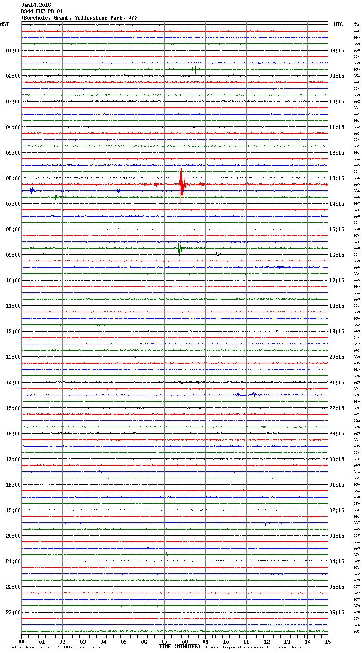
Task: Select the 10:00 MST time label
Action: pos(13,281)
